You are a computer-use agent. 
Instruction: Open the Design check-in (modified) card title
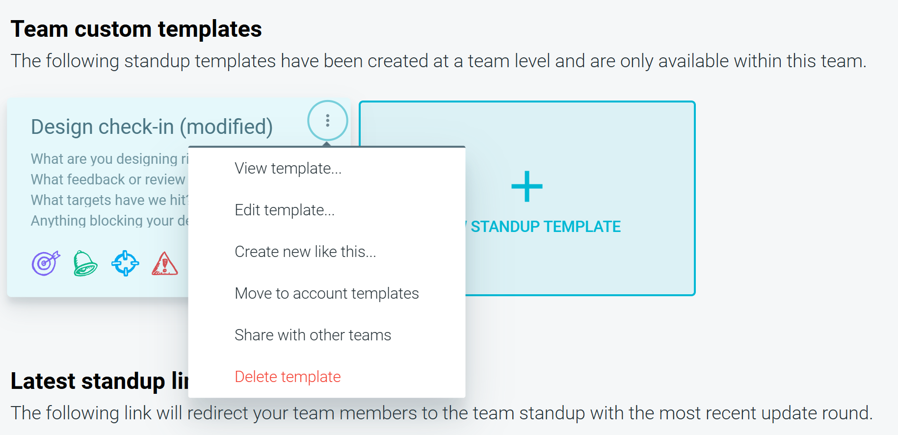pyautogui.click(x=152, y=127)
